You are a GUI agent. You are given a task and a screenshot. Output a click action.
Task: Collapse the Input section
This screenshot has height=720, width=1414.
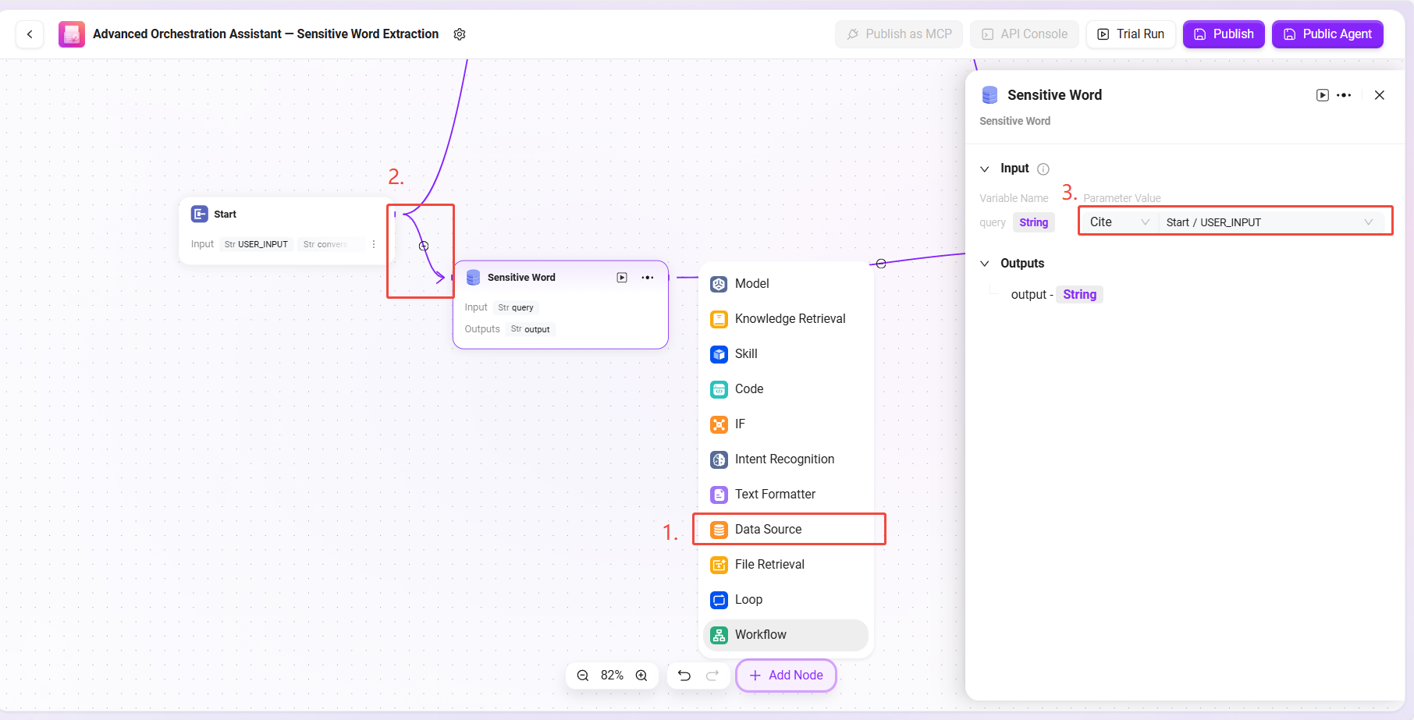(985, 169)
